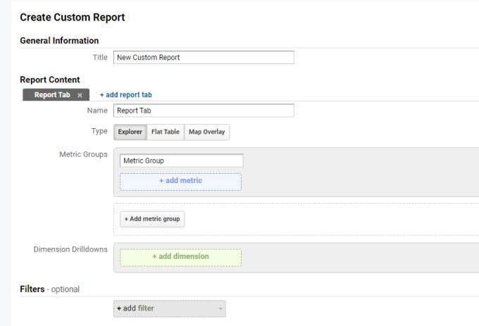
Task: Select the Report Tab tab
Action: click(52, 95)
